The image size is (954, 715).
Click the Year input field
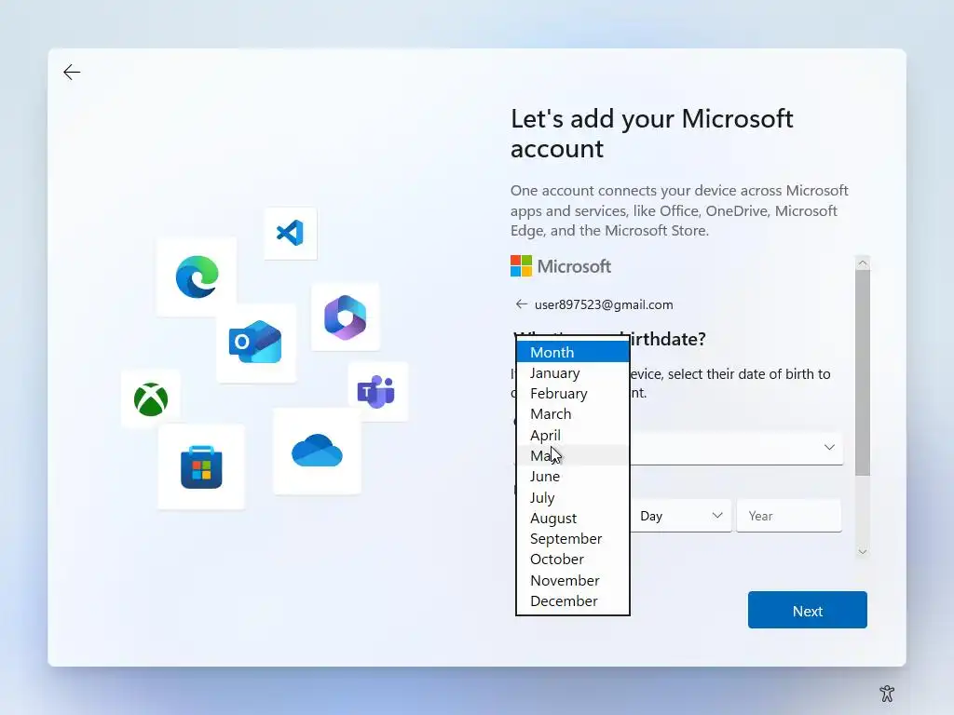(x=789, y=516)
